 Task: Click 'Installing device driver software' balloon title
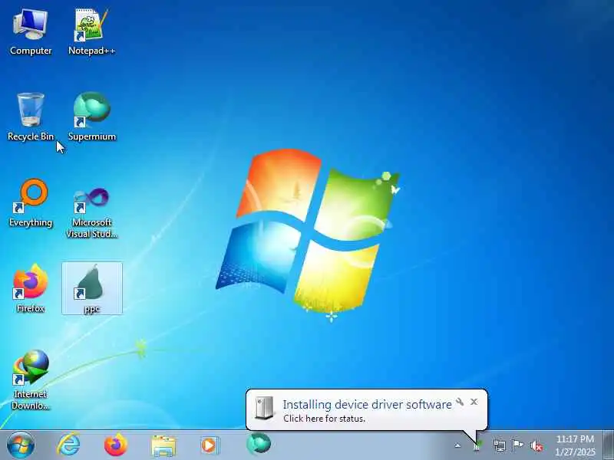[x=368, y=405]
